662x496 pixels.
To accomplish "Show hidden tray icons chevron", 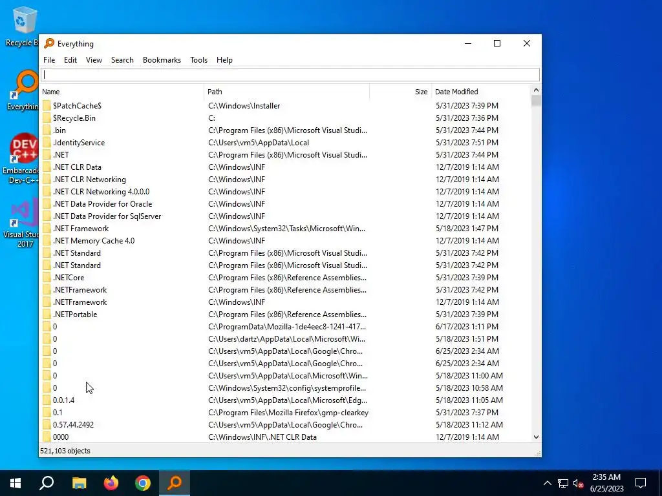I will pos(547,483).
